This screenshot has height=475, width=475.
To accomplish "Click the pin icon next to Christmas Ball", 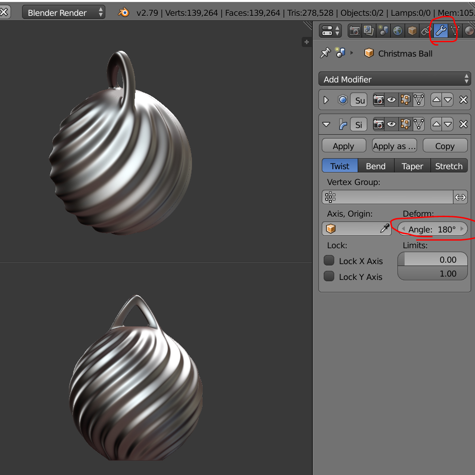I will 325,53.
